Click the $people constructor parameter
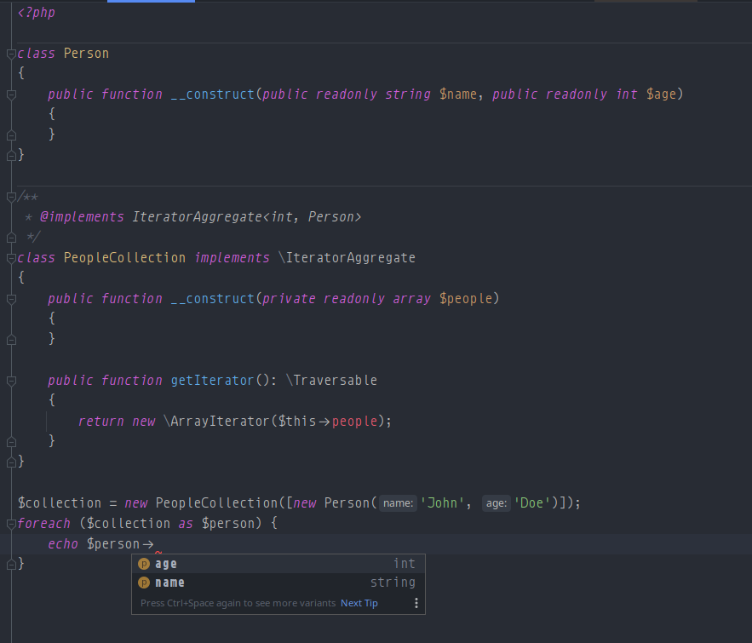Image resolution: width=752 pixels, height=643 pixels. [466, 298]
